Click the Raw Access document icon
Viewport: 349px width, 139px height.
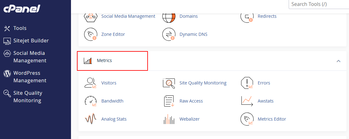[169, 101]
